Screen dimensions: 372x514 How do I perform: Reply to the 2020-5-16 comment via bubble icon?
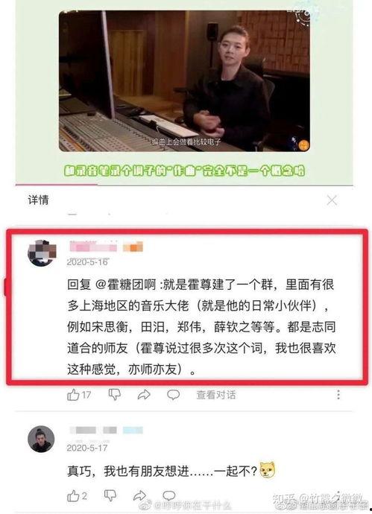(x=173, y=395)
